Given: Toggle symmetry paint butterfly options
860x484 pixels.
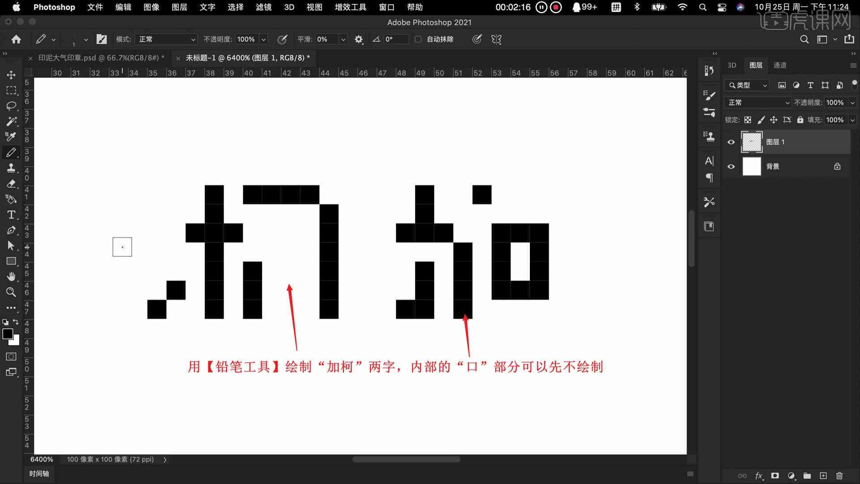Looking at the screenshot, I should pyautogui.click(x=496, y=39).
